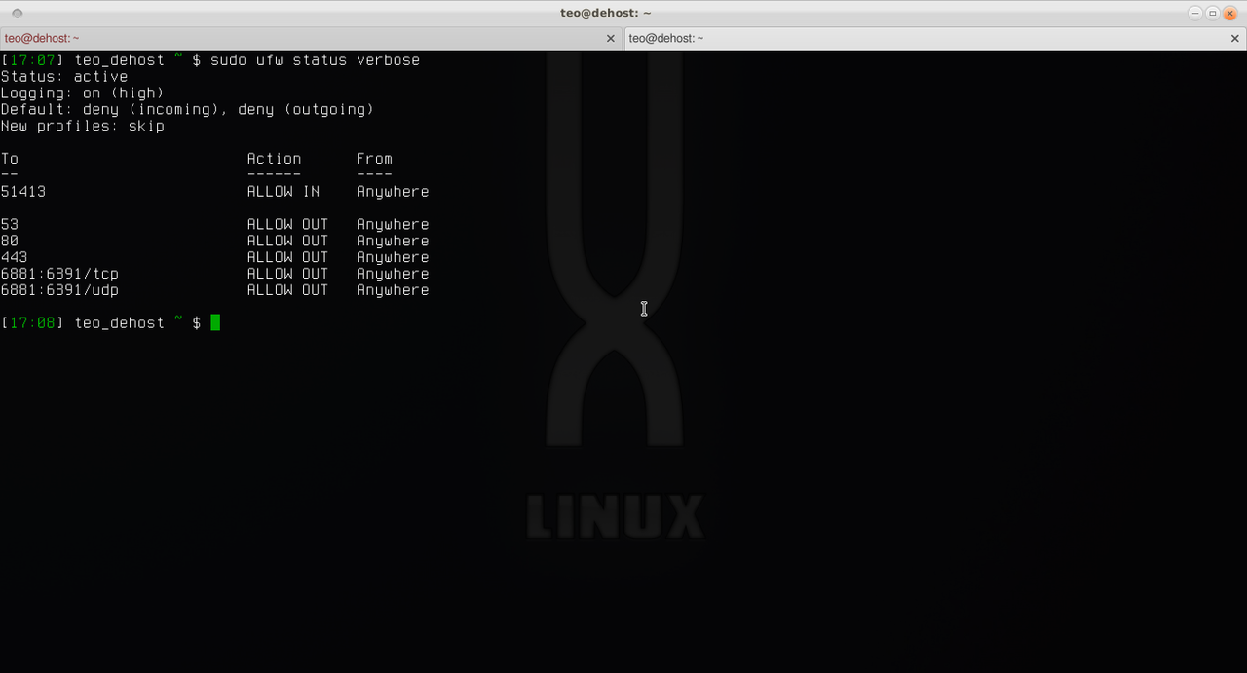Click the 'ALLOW IN' action text
This screenshot has width=1247, height=673.
(x=283, y=192)
